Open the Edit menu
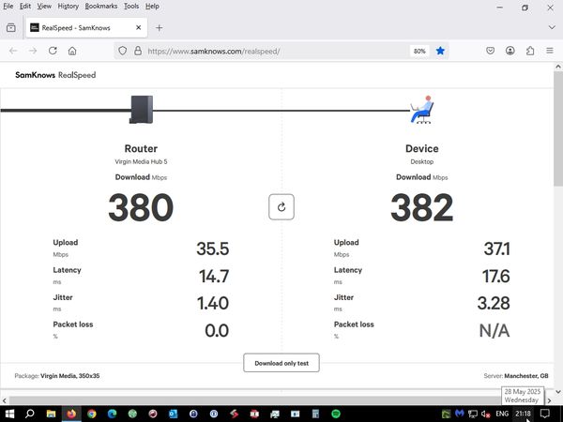 [24, 7]
